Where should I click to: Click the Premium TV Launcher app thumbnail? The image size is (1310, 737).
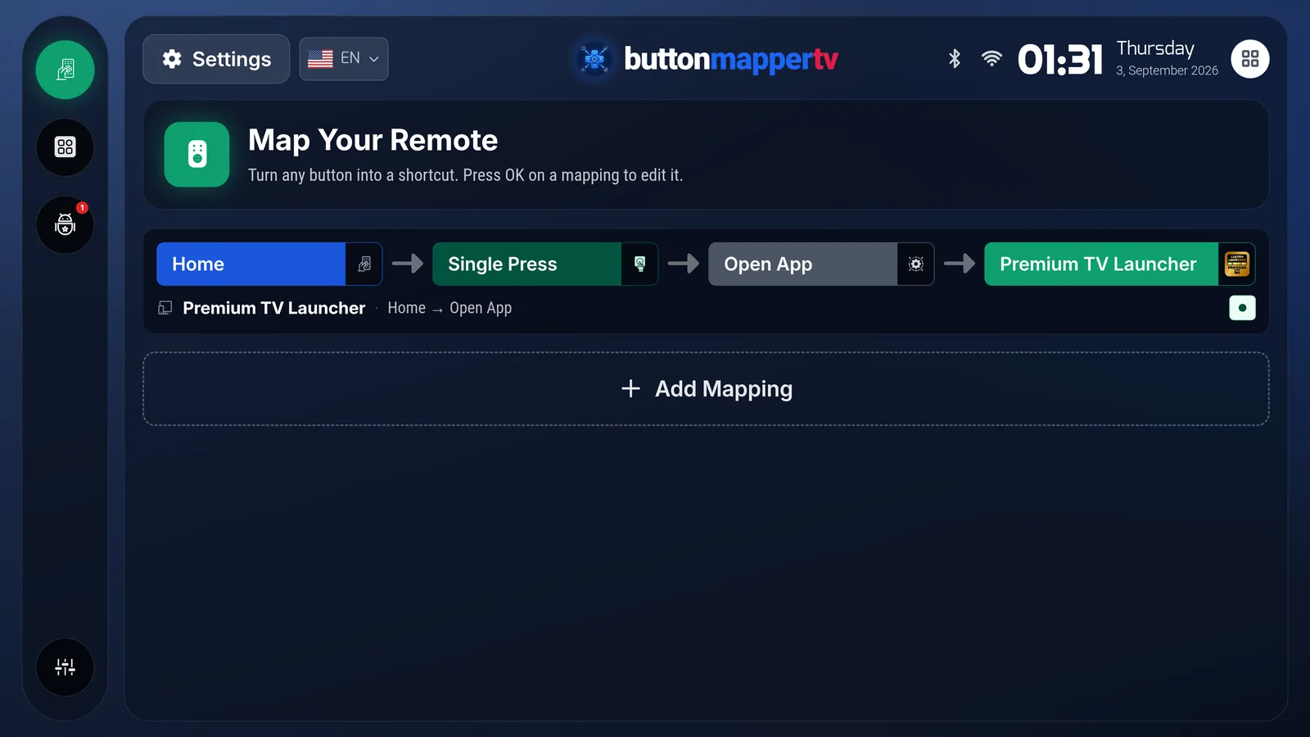[x=1237, y=264]
